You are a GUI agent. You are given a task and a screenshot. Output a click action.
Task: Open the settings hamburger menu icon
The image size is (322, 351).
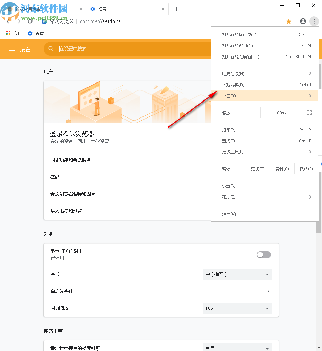coord(12,49)
